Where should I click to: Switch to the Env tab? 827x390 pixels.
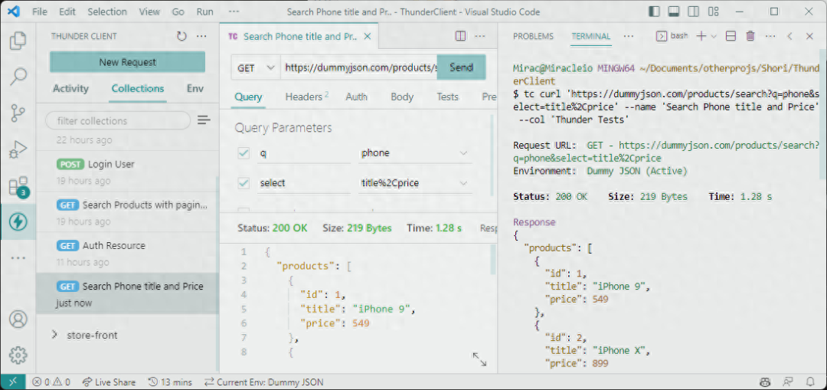point(195,89)
